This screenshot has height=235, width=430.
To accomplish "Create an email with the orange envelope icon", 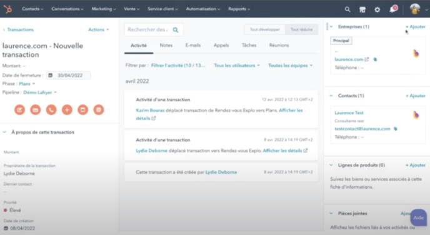I will (x=36, y=109).
